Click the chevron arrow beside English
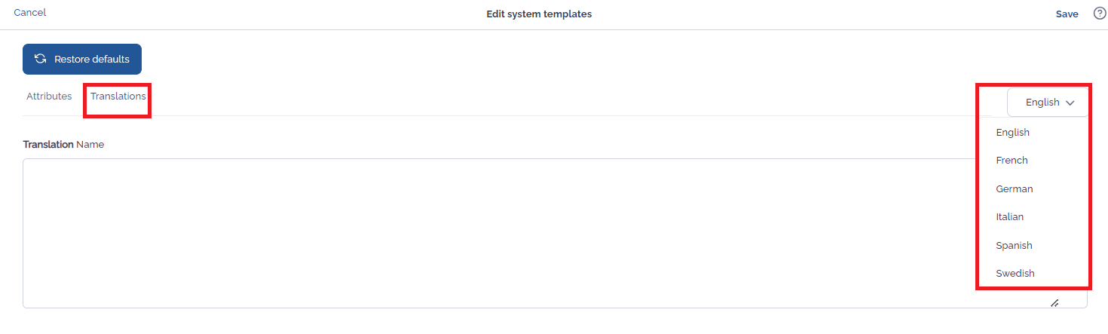 pos(1070,103)
